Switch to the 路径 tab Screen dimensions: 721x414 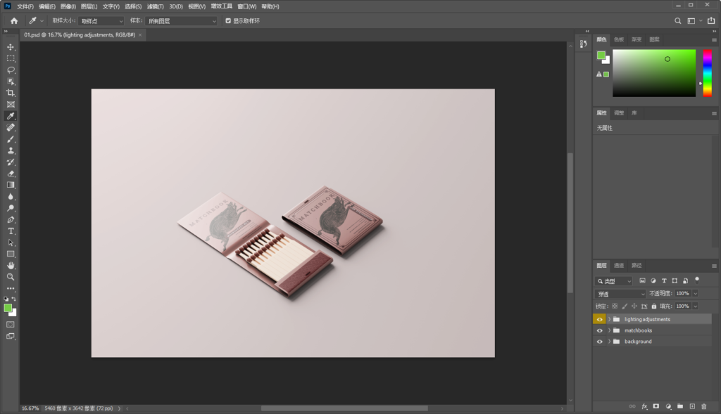(x=637, y=265)
